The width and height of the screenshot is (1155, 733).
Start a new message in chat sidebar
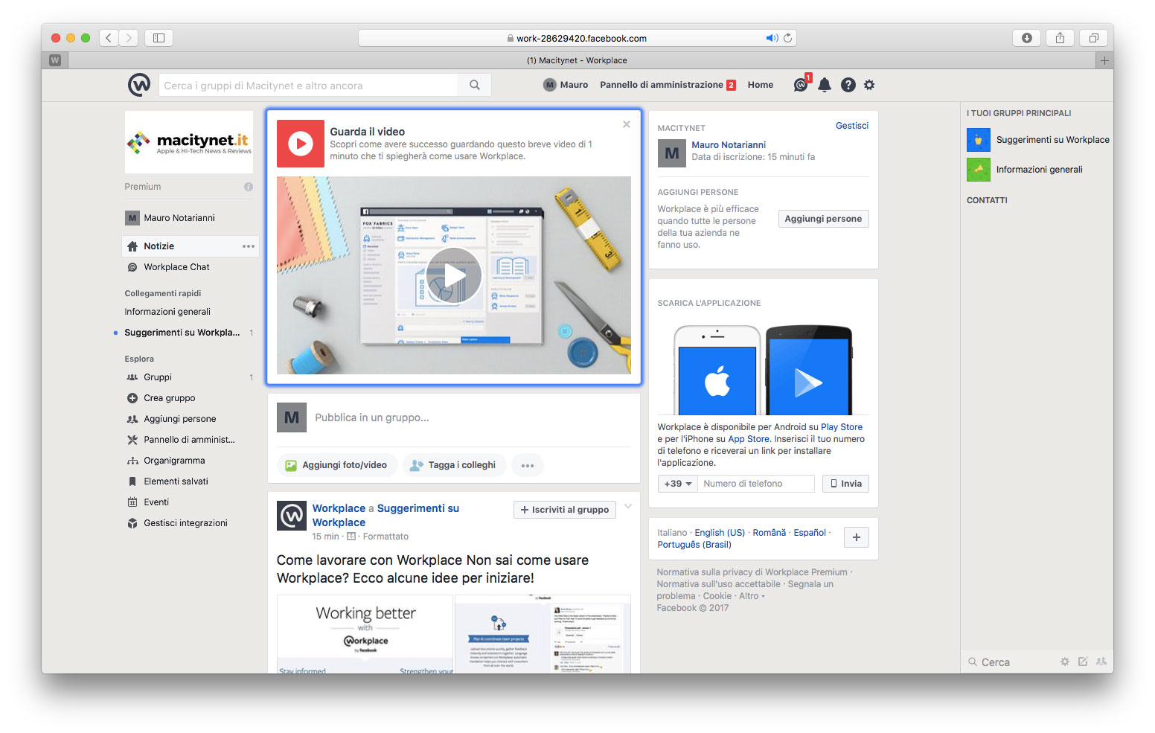[1083, 662]
